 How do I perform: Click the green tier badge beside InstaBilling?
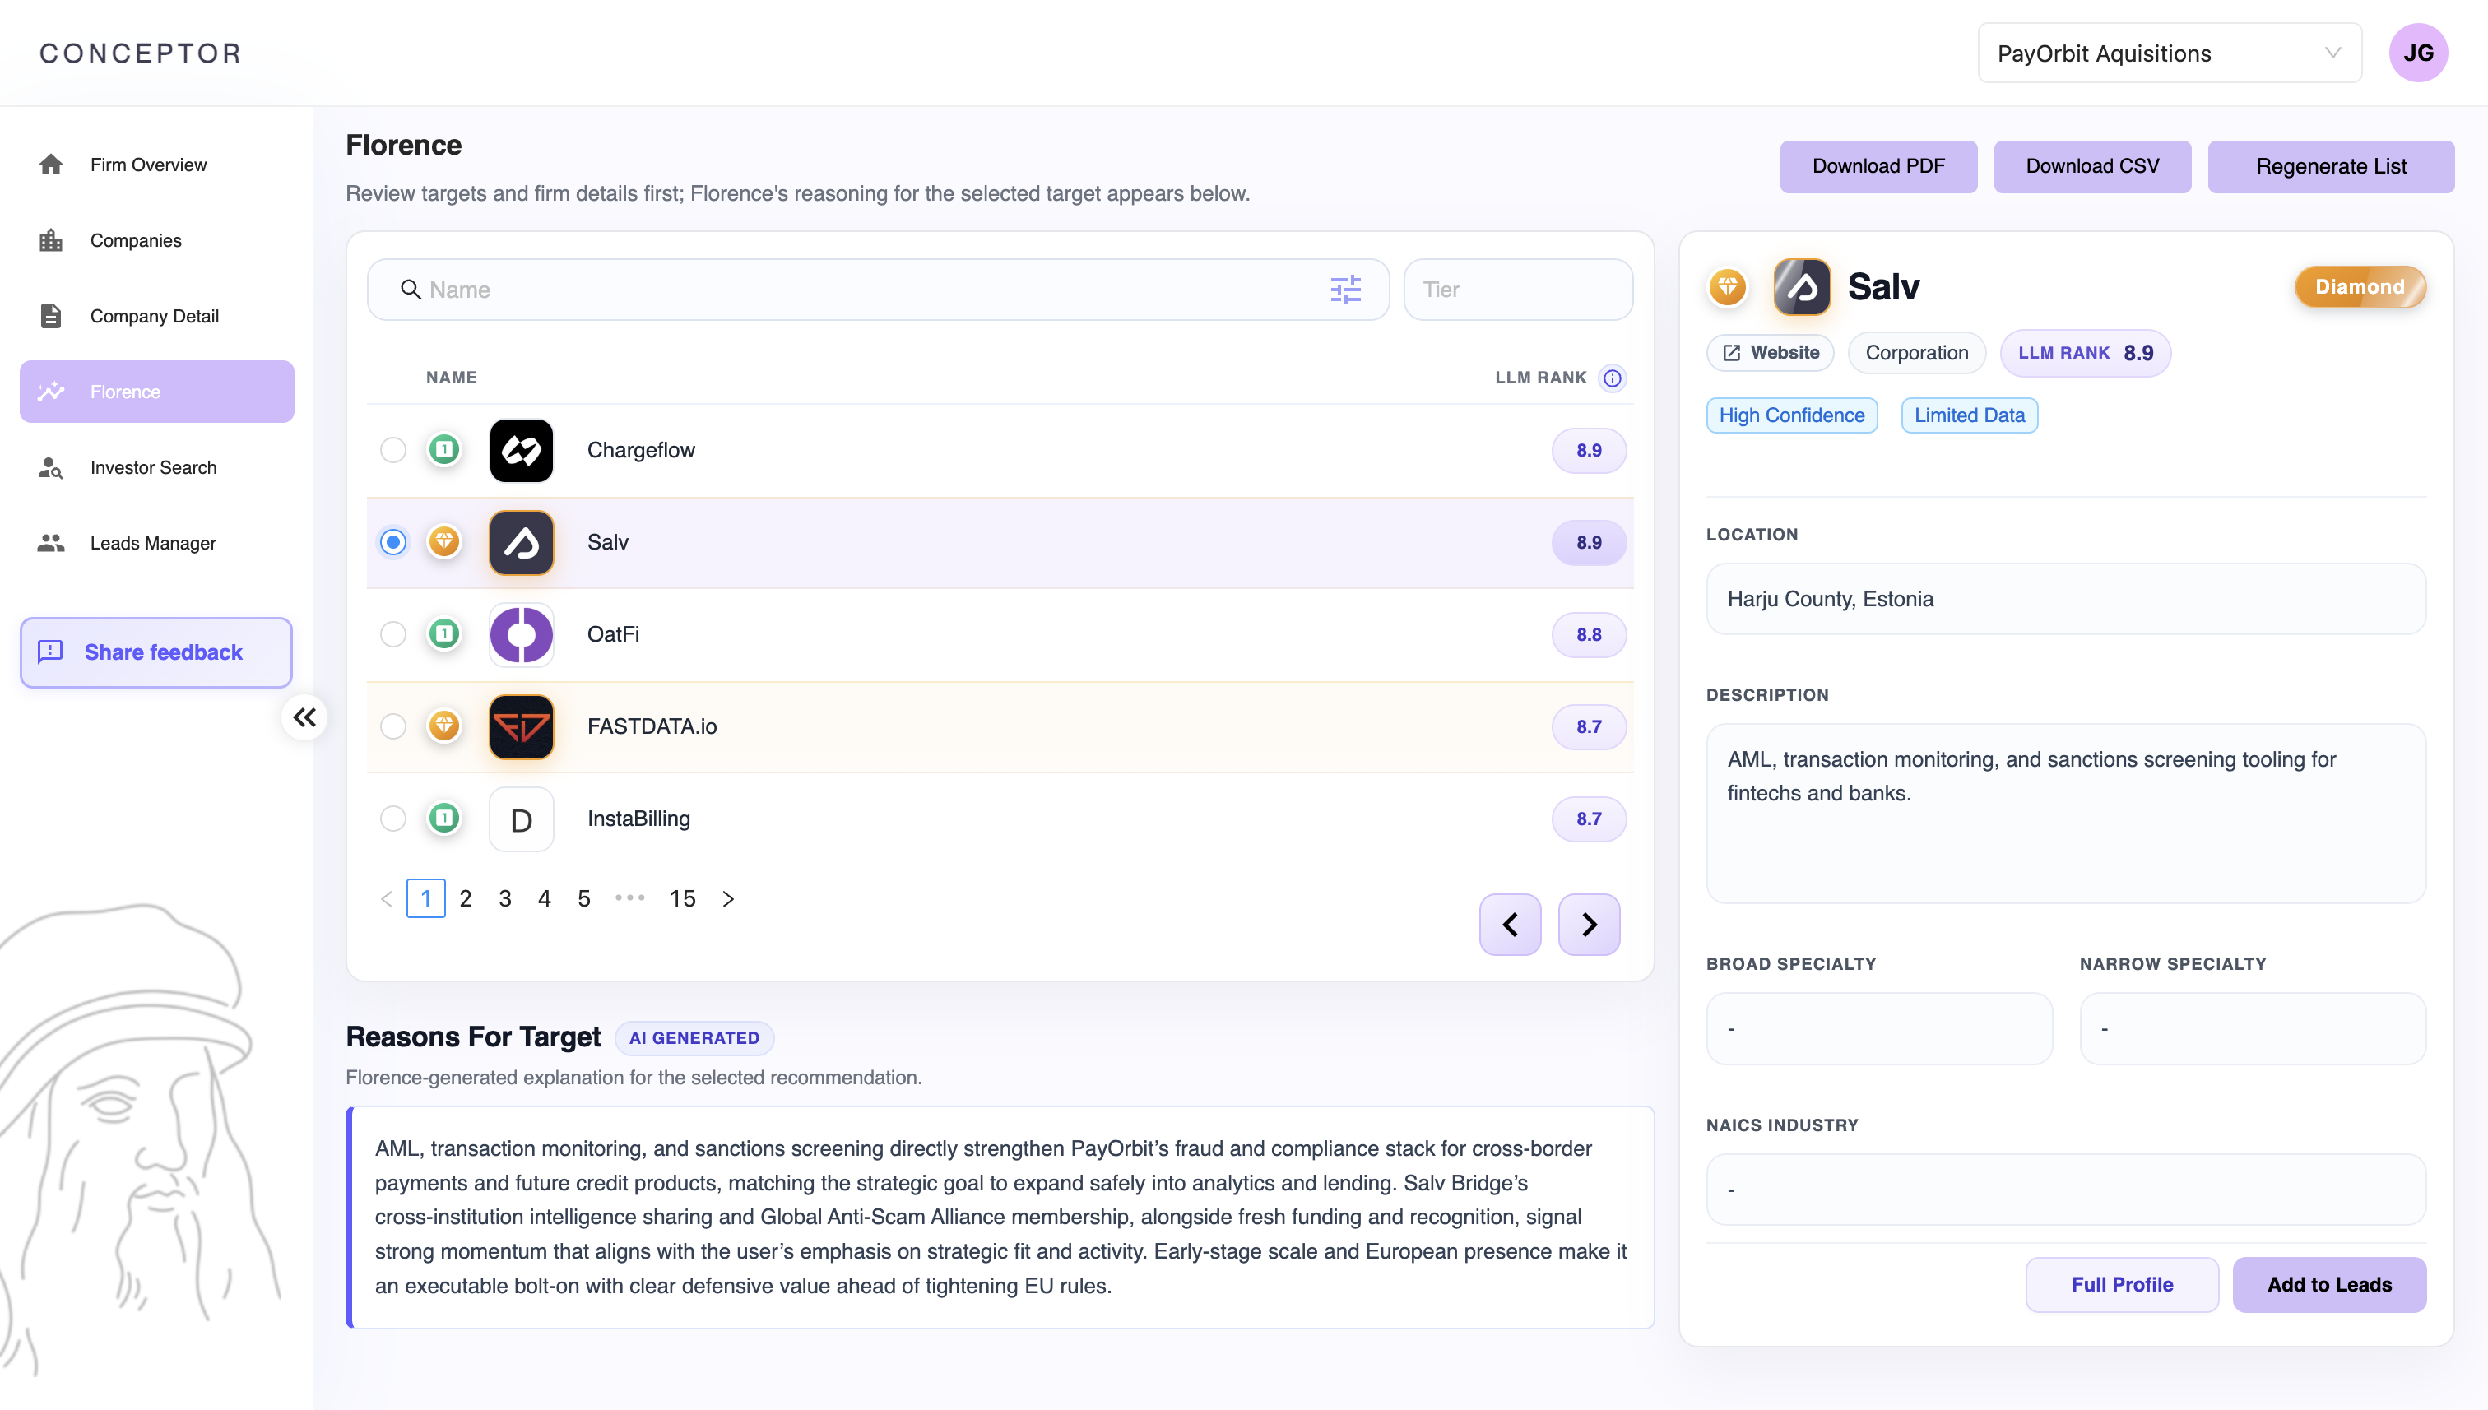pos(444,819)
